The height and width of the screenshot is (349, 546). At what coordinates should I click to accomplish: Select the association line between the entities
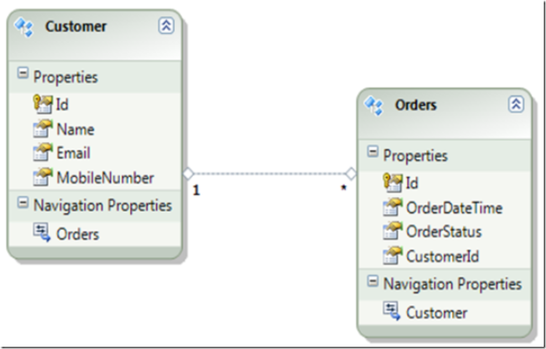(x=269, y=174)
